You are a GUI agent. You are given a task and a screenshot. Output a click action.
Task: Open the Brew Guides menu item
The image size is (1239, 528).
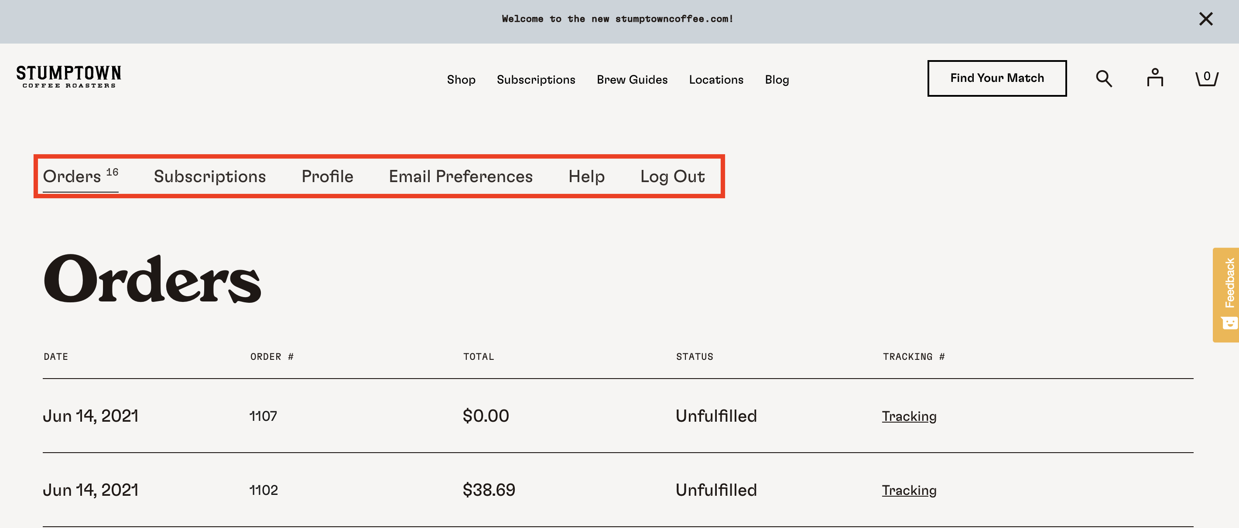[x=632, y=79]
